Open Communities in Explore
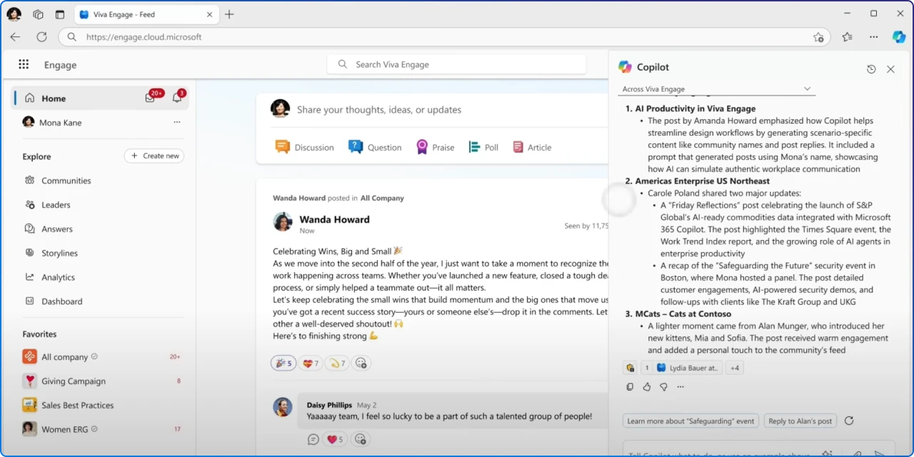 pyautogui.click(x=66, y=181)
